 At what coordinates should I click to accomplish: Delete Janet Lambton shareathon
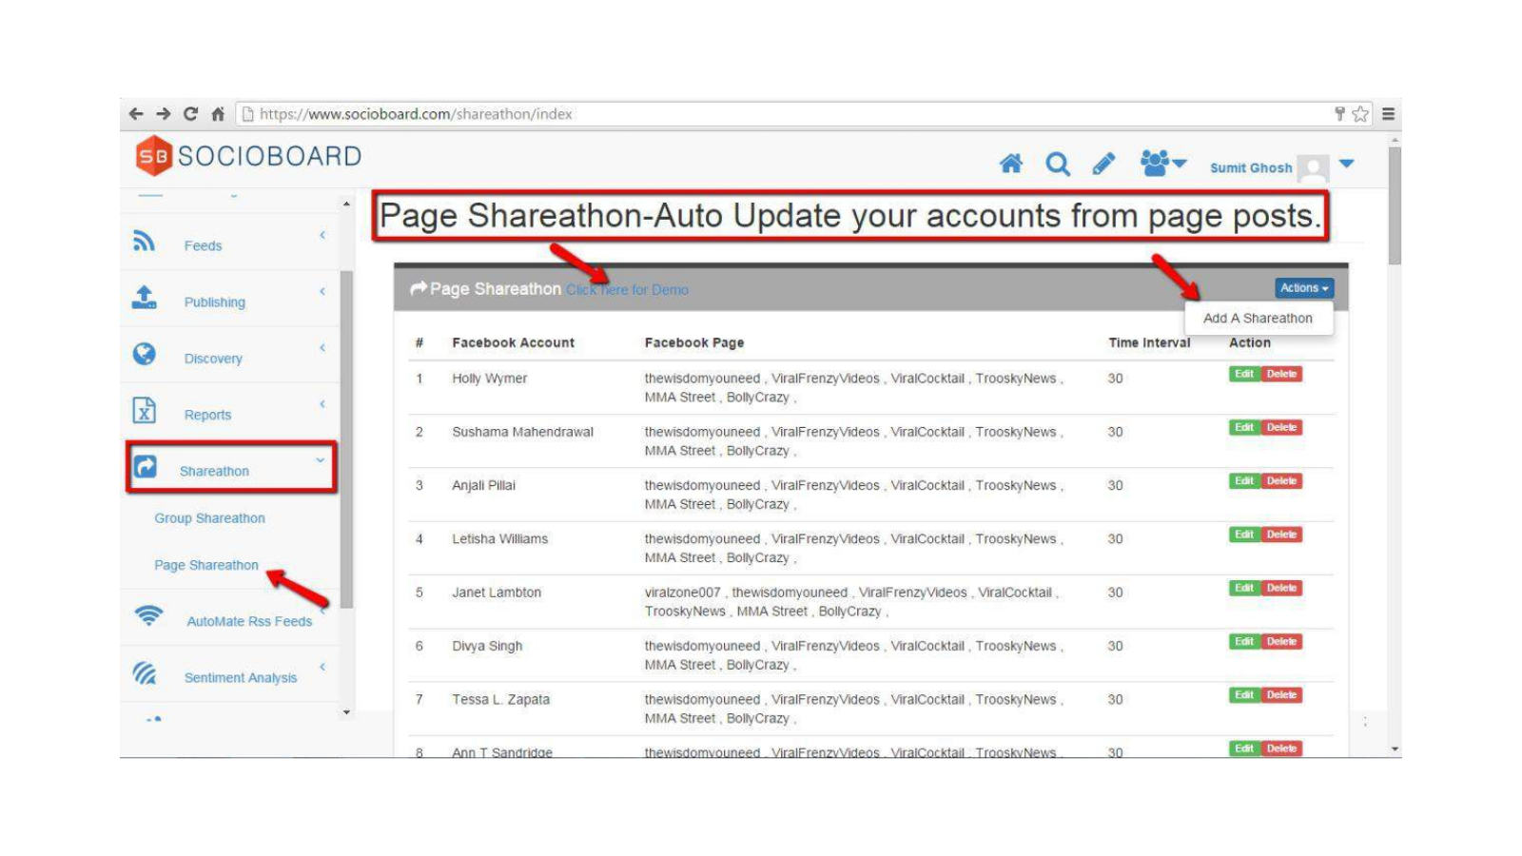click(x=1281, y=588)
